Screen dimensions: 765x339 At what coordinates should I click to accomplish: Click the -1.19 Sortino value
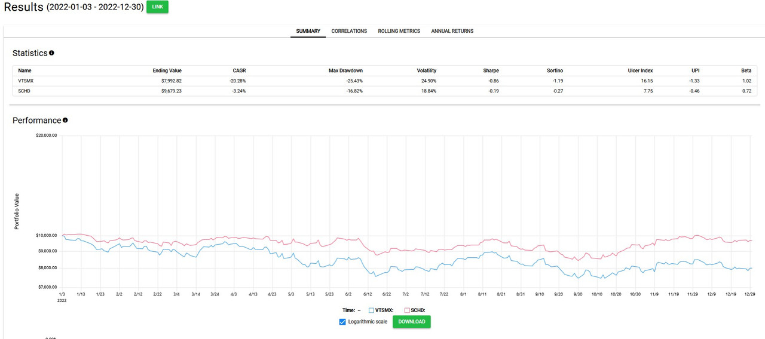pyautogui.click(x=557, y=81)
